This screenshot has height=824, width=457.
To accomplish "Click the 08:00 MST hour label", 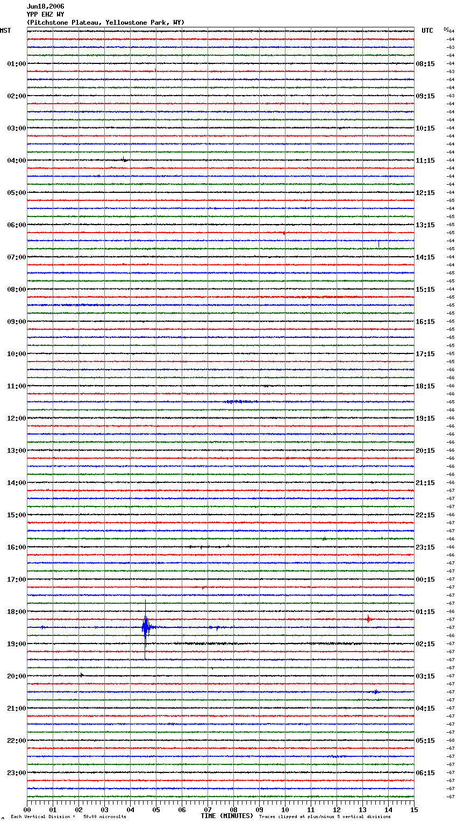I will tap(17, 290).
